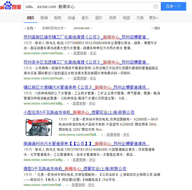Switch to the 图片 tab
This screenshot has width=192, height=190.
pos(99,18)
